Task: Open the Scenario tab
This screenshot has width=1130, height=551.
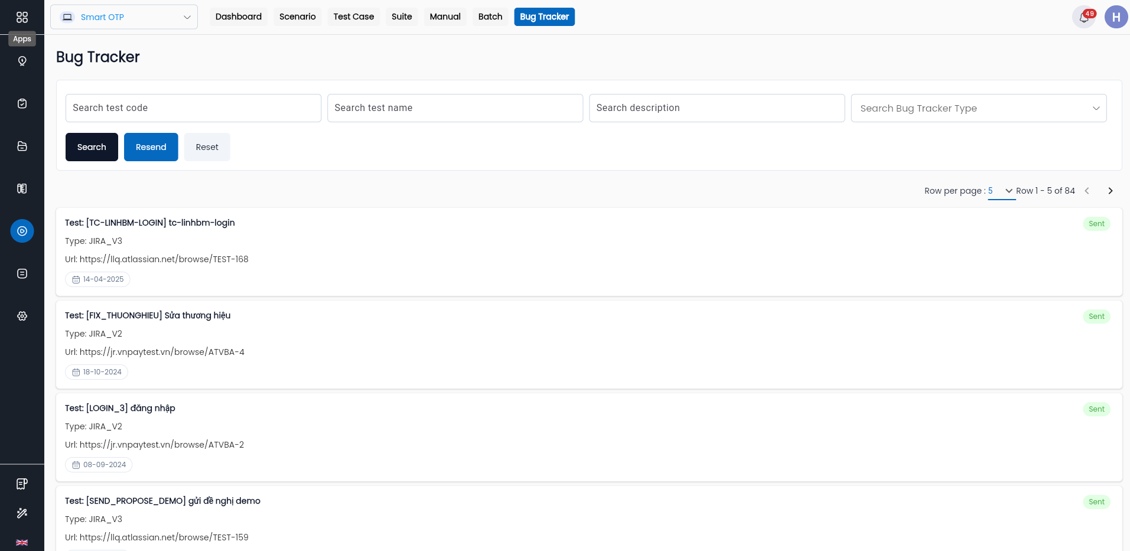Action: click(298, 17)
